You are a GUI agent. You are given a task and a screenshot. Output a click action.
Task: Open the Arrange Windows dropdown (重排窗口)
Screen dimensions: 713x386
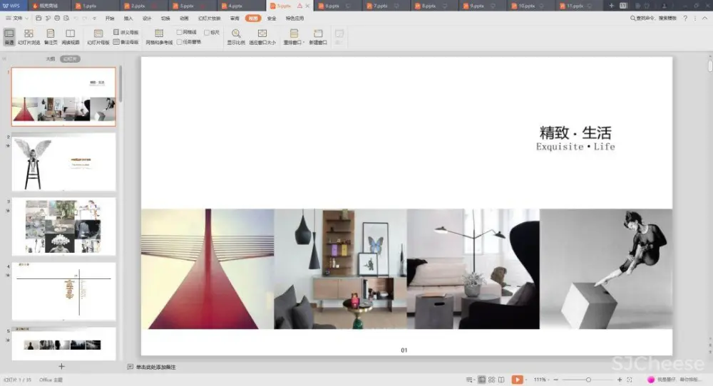coord(294,36)
